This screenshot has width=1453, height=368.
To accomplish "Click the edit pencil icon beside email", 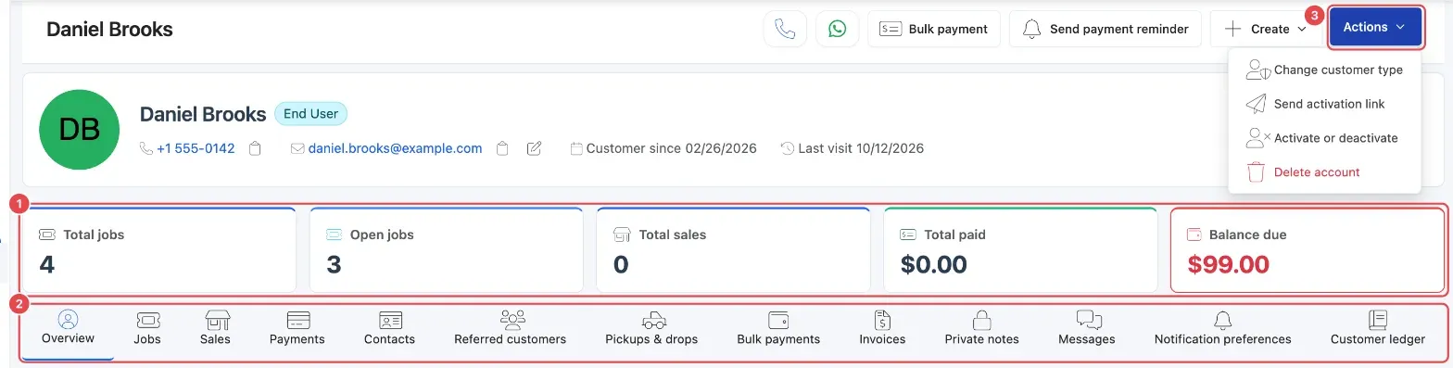I will (534, 148).
